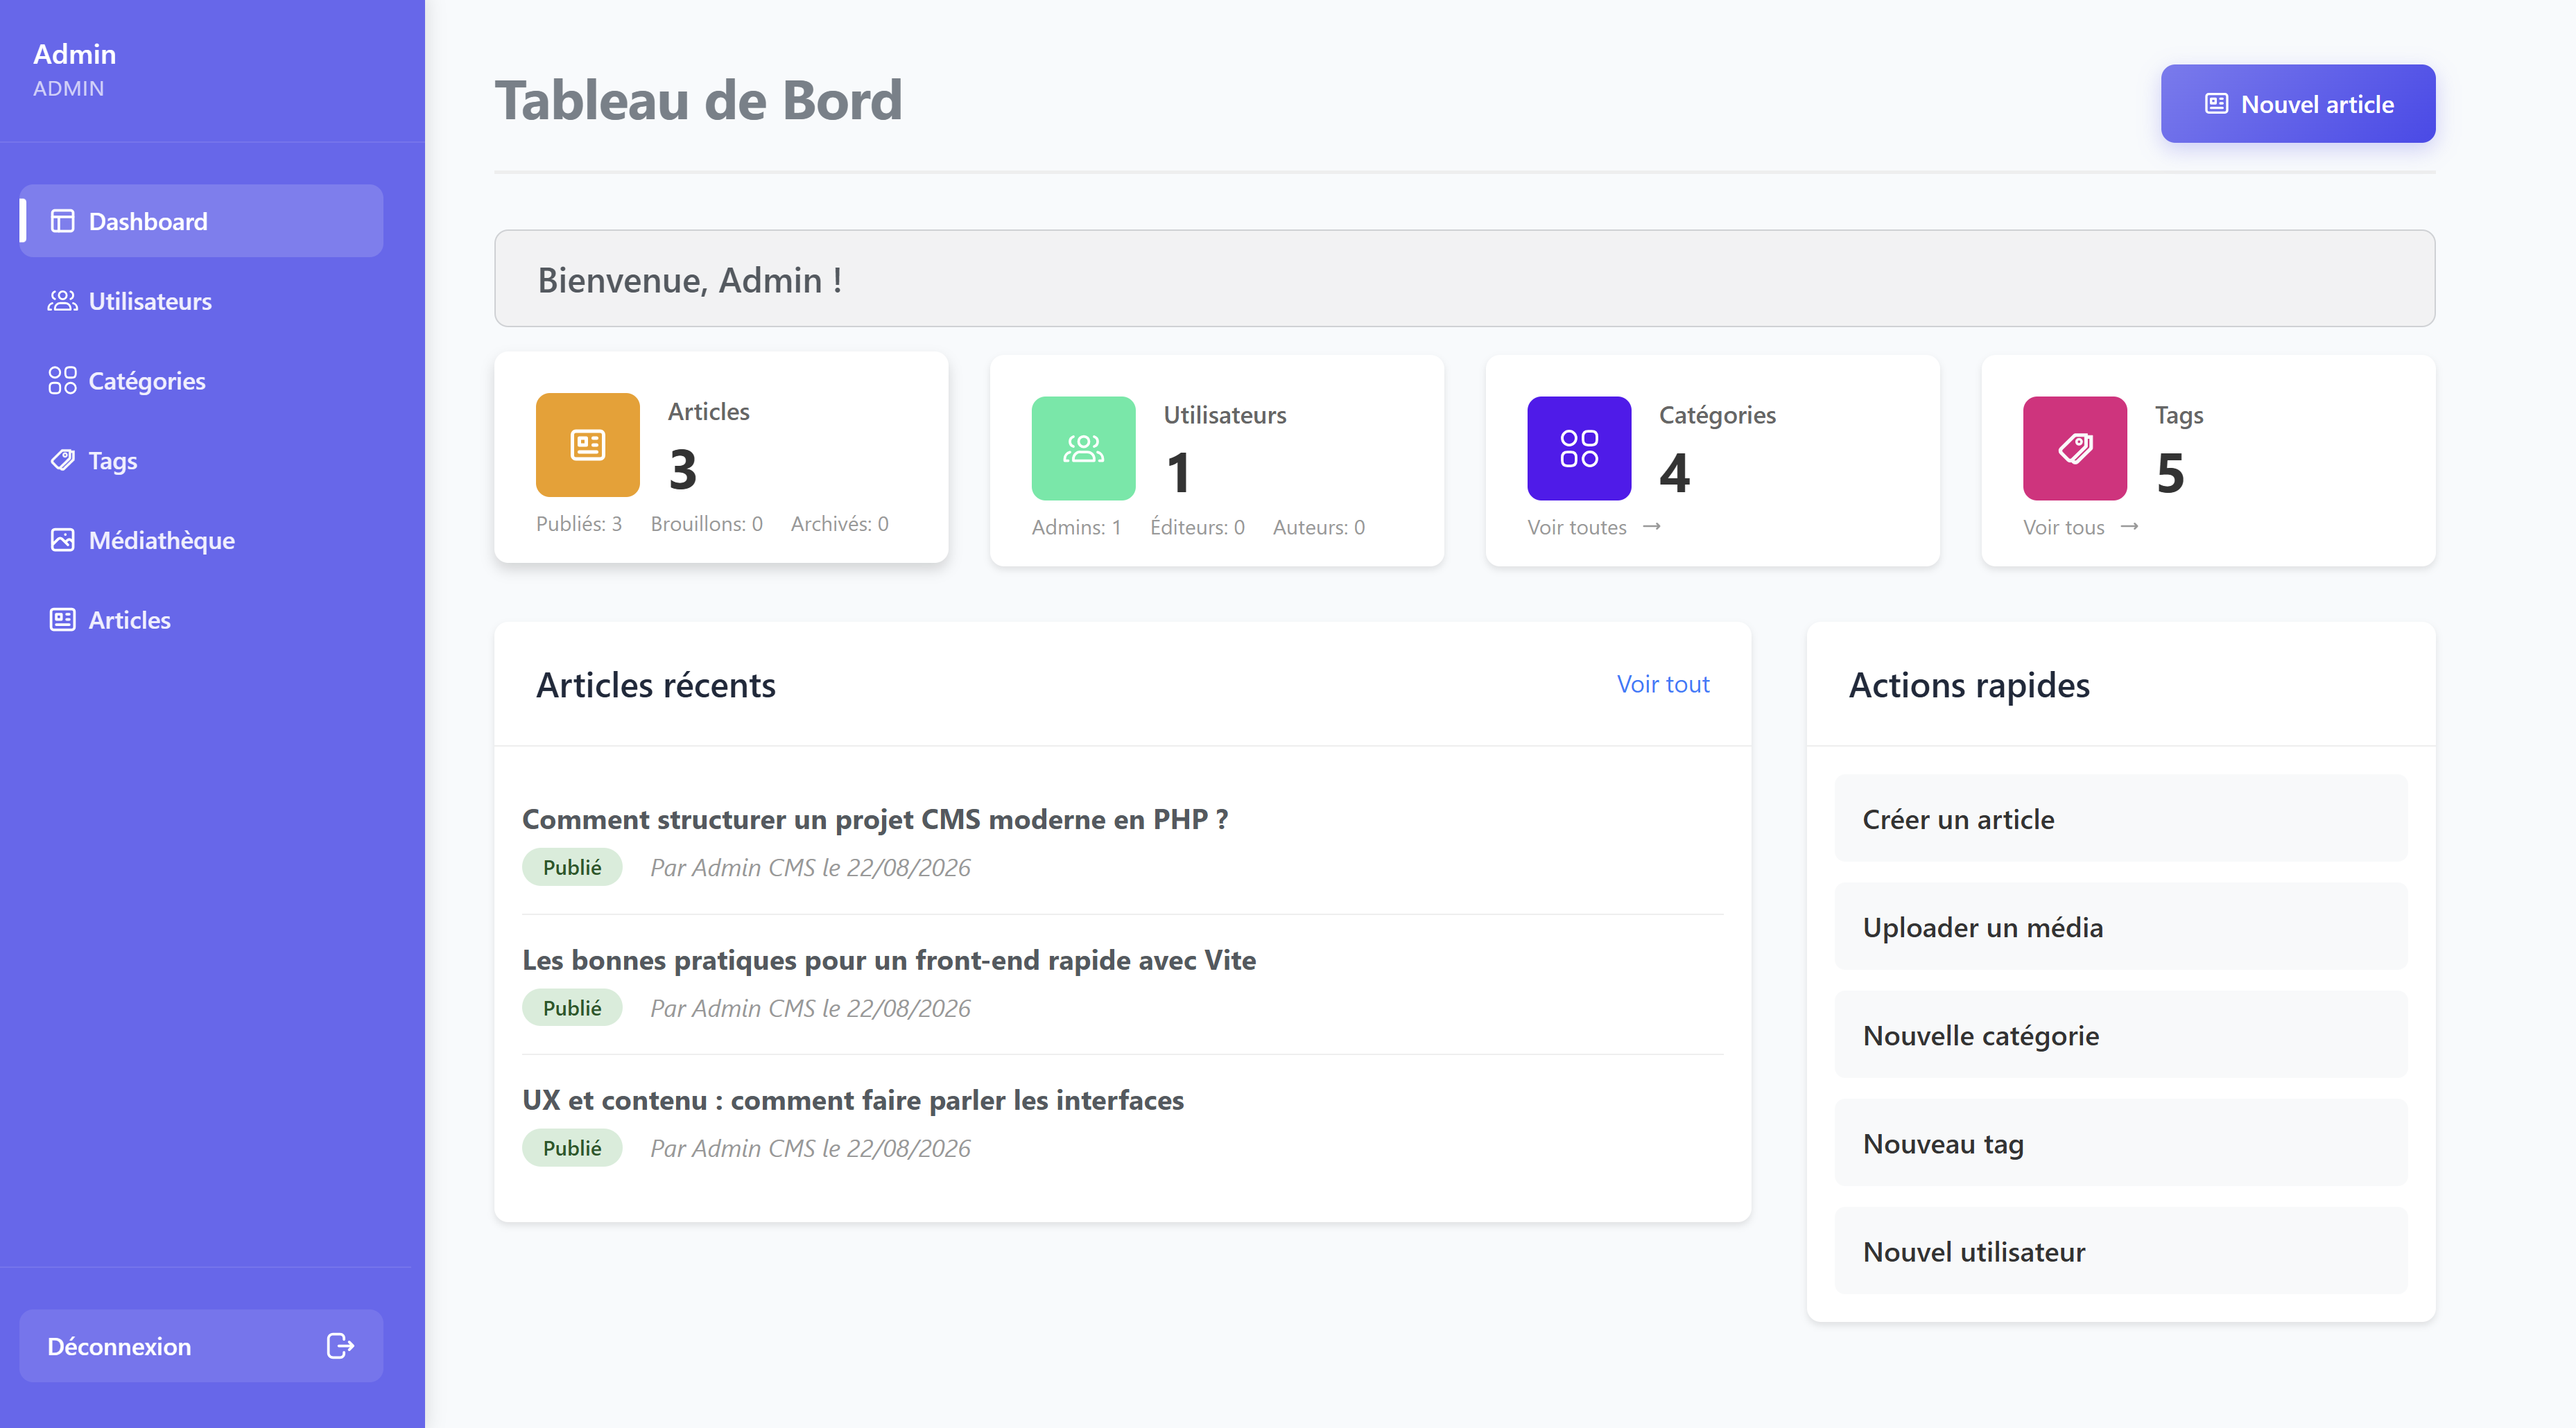Open article about structuring a CMS in PHP

[x=875, y=819]
